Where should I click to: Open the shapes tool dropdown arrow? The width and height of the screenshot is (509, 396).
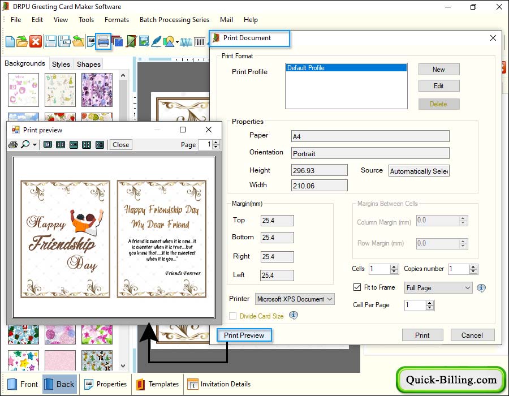[x=177, y=42]
